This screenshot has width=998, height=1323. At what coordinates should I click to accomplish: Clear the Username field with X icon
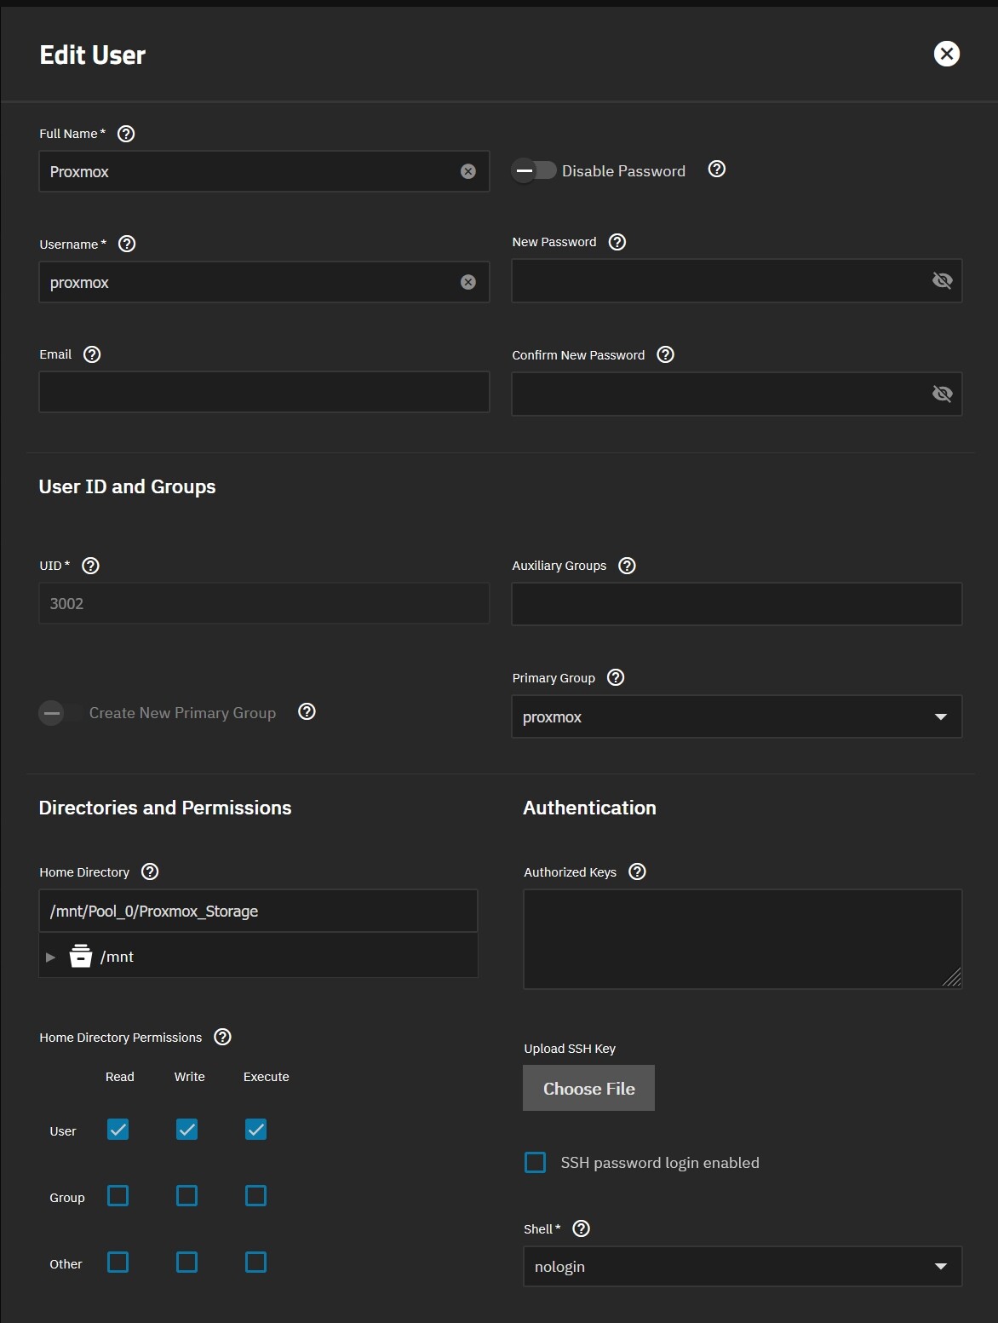468,282
